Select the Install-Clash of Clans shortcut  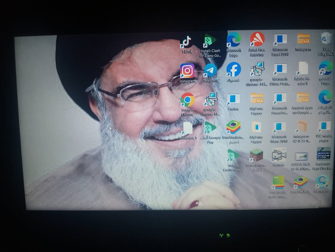(210, 41)
